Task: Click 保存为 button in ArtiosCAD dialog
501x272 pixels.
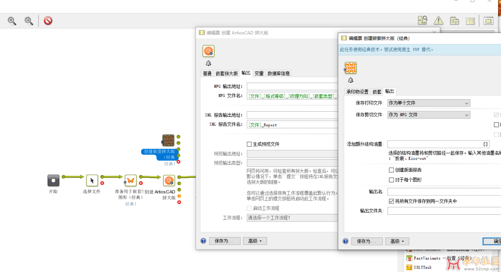Action: [224, 241]
